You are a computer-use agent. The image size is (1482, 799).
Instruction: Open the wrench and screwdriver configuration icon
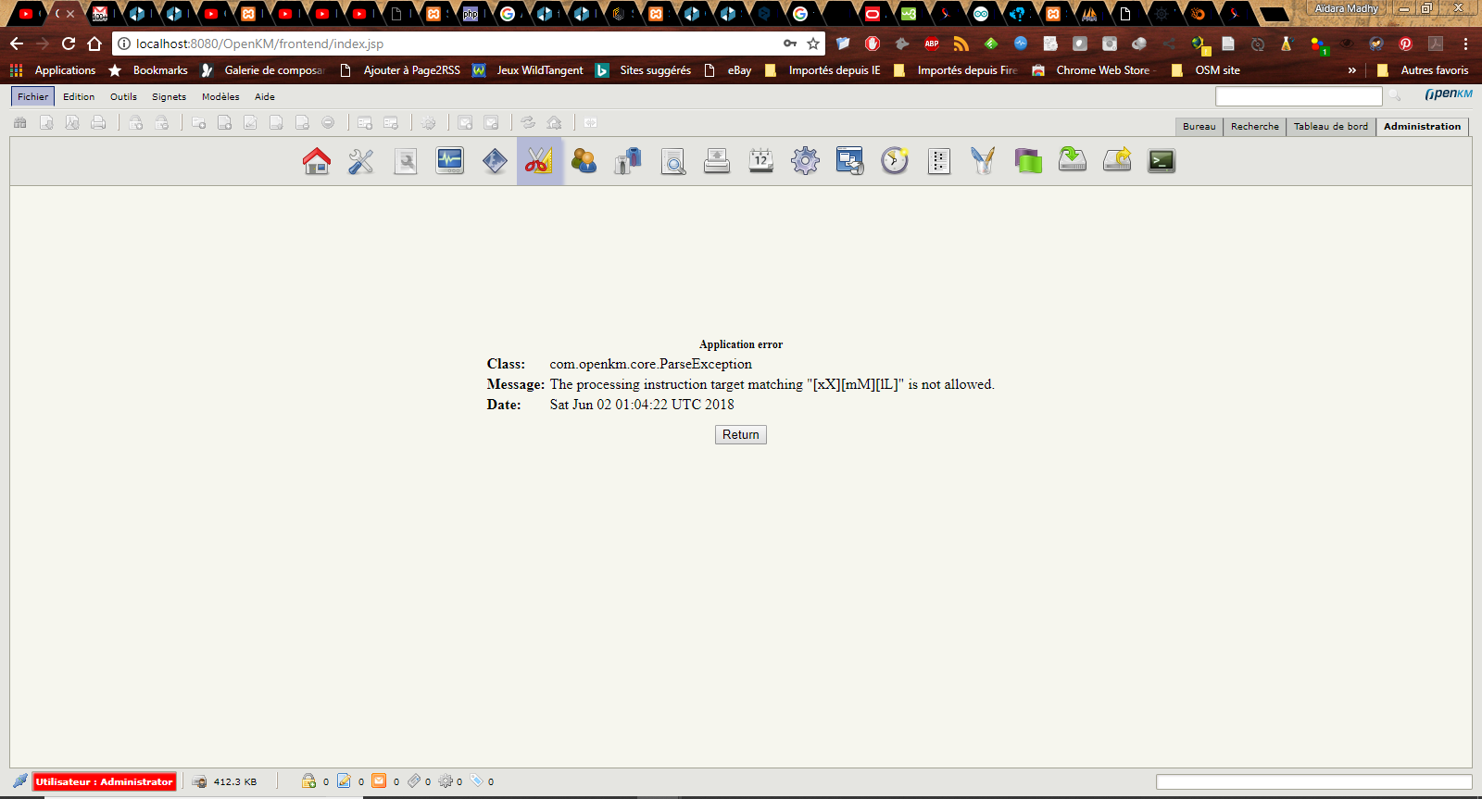coord(360,161)
